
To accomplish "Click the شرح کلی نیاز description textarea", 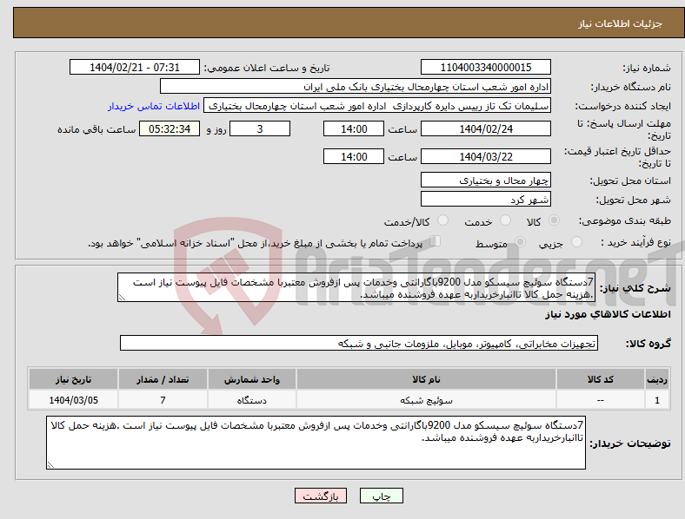I will 356,287.
